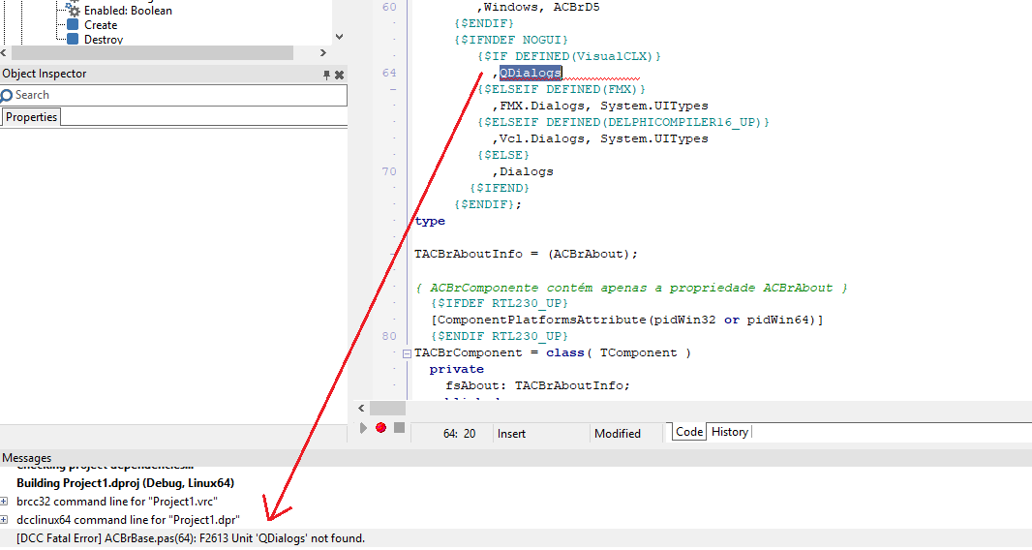Click the Modified status indicator
The image size is (1032, 550).
(618, 434)
